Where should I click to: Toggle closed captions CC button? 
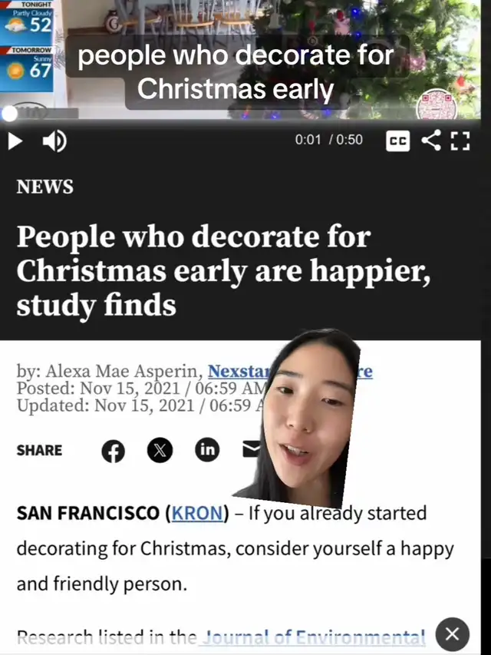tap(397, 141)
